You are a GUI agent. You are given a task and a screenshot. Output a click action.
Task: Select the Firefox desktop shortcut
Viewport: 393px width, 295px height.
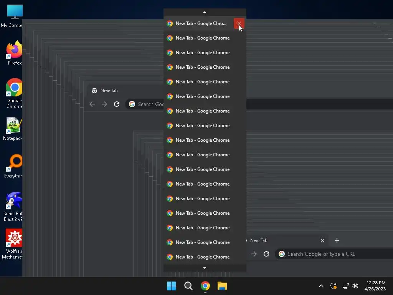click(x=14, y=53)
